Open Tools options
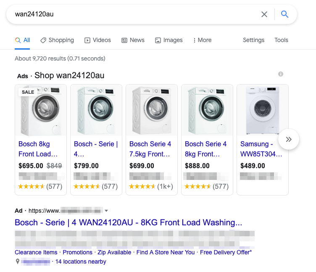Viewport: 316px width, 272px height. 282,40
